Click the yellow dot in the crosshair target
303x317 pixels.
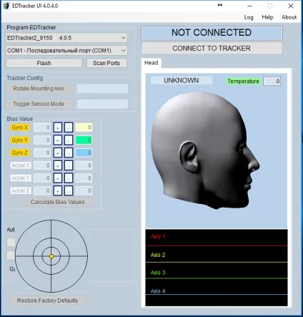pos(51,256)
